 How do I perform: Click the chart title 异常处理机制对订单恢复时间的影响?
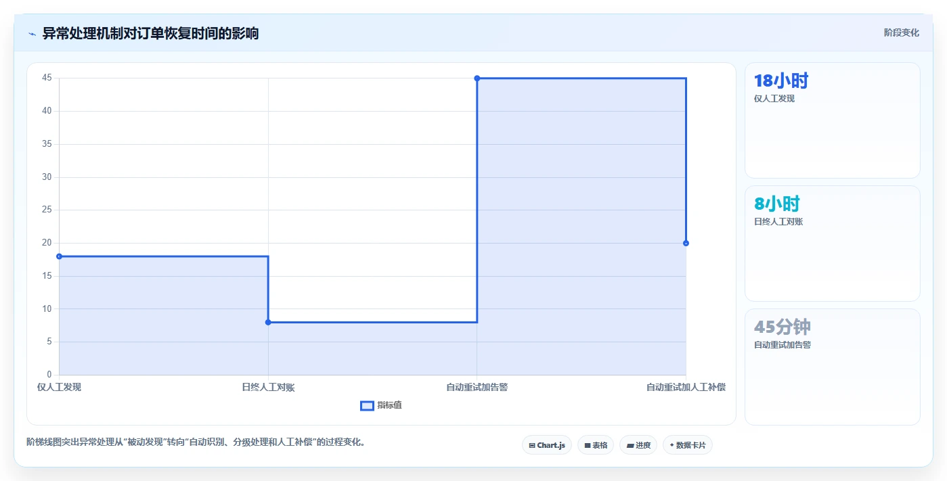[150, 33]
